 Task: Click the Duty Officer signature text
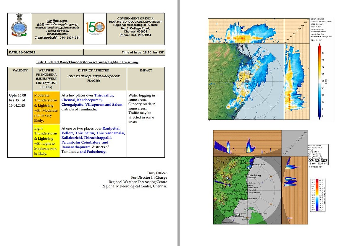(x=157, y=173)
